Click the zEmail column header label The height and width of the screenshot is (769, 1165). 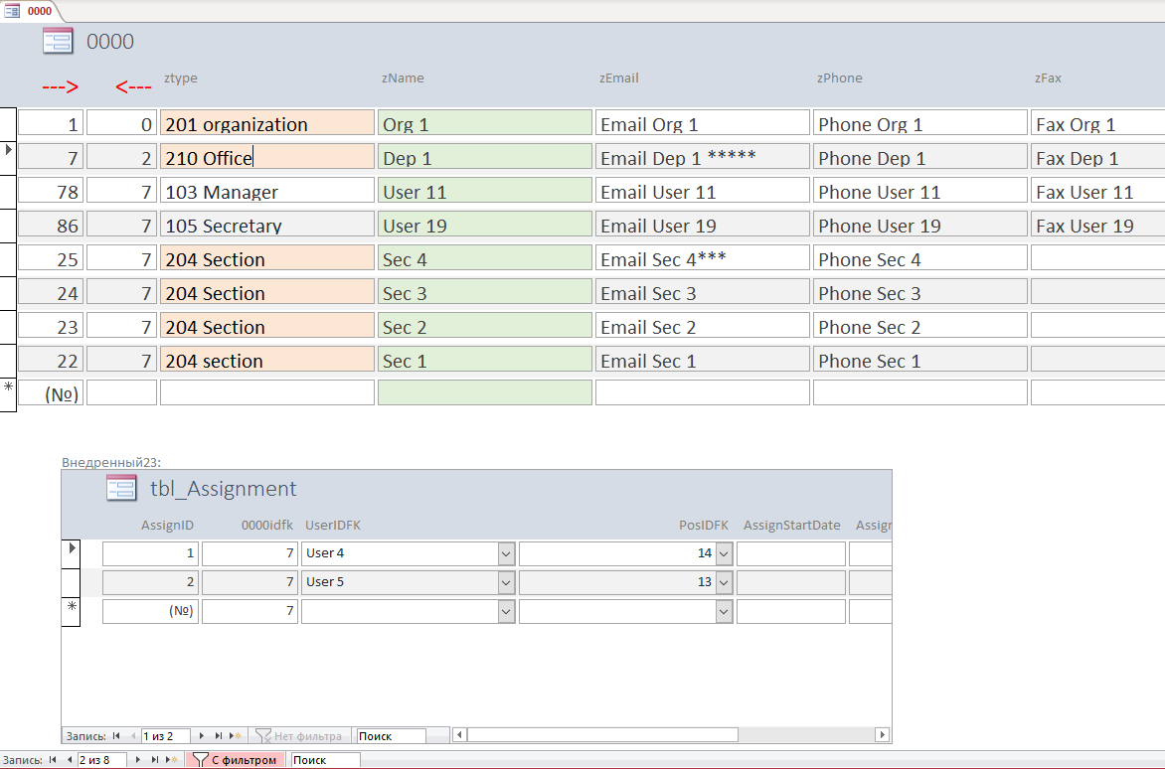(x=618, y=78)
